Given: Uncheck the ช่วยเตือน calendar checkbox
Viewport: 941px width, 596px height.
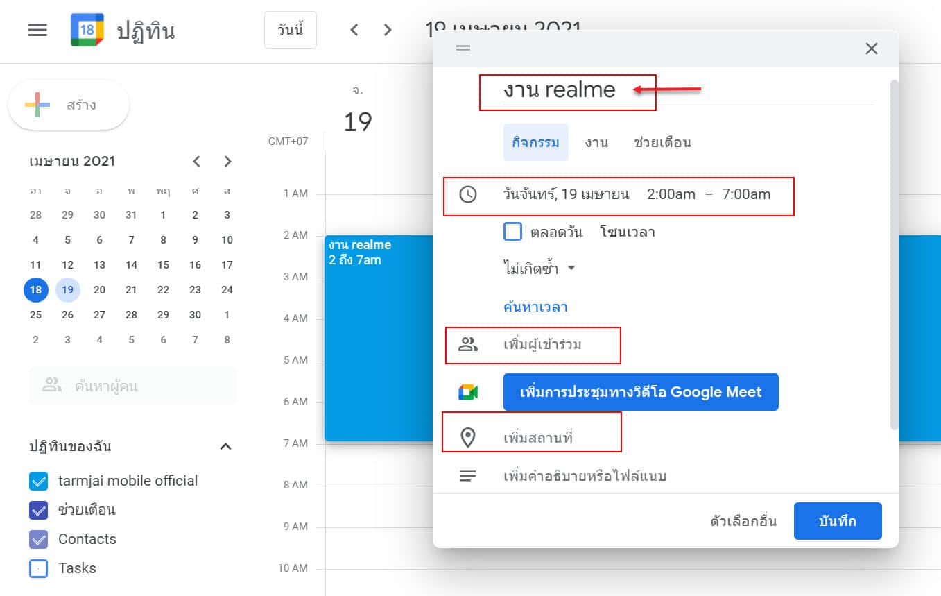Looking at the screenshot, I should (38, 510).
